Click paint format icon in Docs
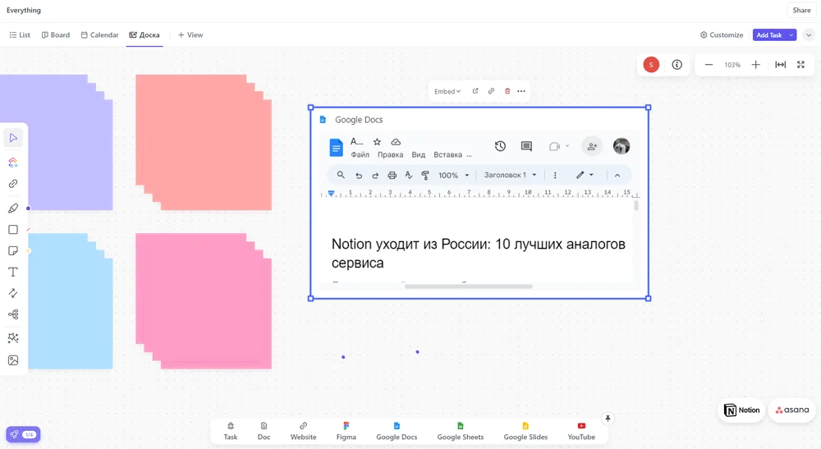This screenshot has height=449, width=821. coord(425,176)
